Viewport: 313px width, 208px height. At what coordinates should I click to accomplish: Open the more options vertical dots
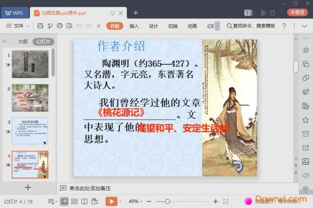point(294,26)
